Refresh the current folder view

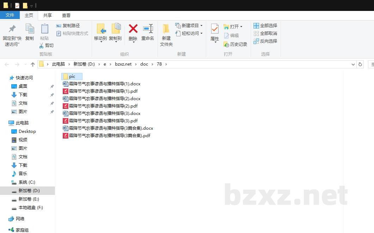click(360, 64)
